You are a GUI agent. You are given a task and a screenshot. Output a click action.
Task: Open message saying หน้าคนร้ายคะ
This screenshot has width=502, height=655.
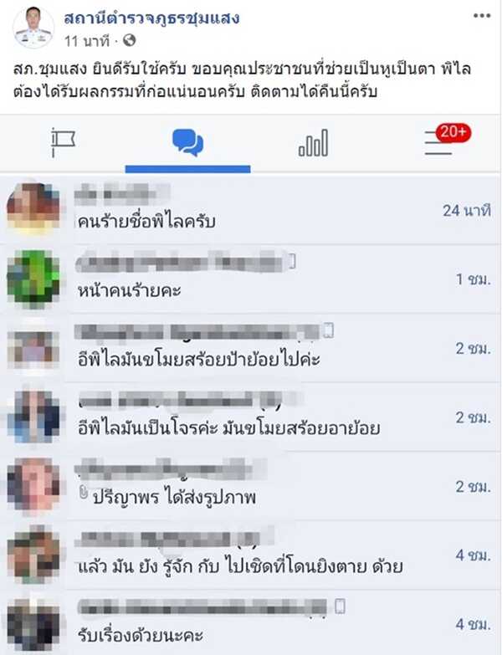tap(251, 279)
